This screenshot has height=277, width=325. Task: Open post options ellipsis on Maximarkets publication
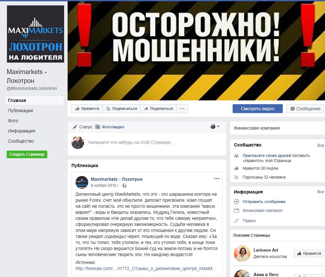click(216, 179)
